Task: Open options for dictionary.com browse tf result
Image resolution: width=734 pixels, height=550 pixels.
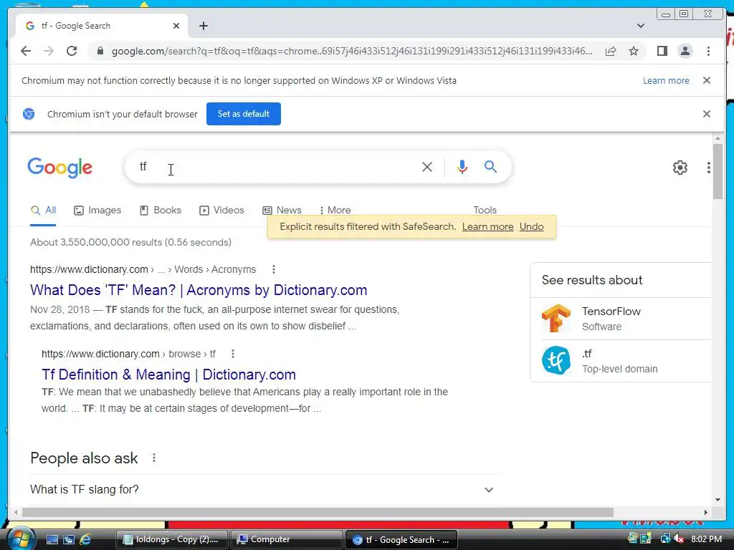Action: pyautogui.click(x=233, y=354)
